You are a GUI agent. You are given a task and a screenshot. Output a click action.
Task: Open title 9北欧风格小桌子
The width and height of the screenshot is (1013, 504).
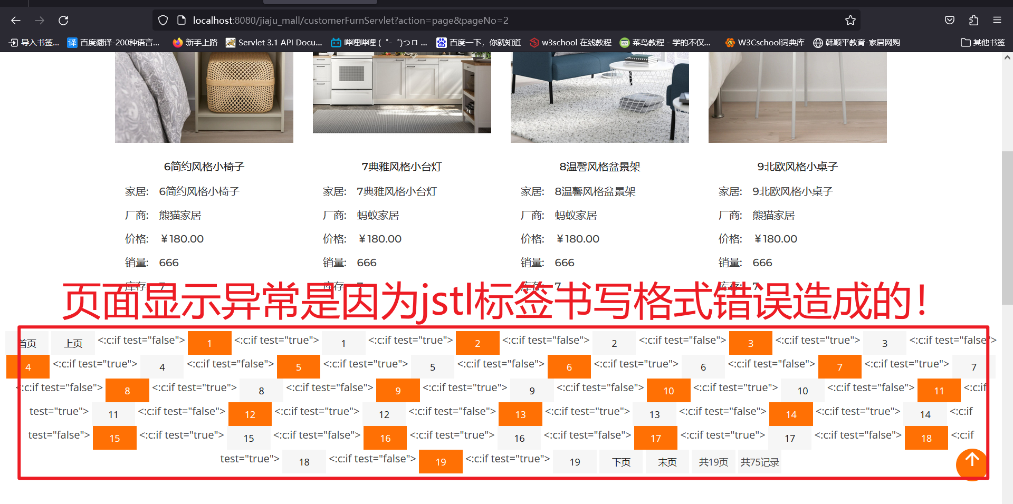coord(798,167)
